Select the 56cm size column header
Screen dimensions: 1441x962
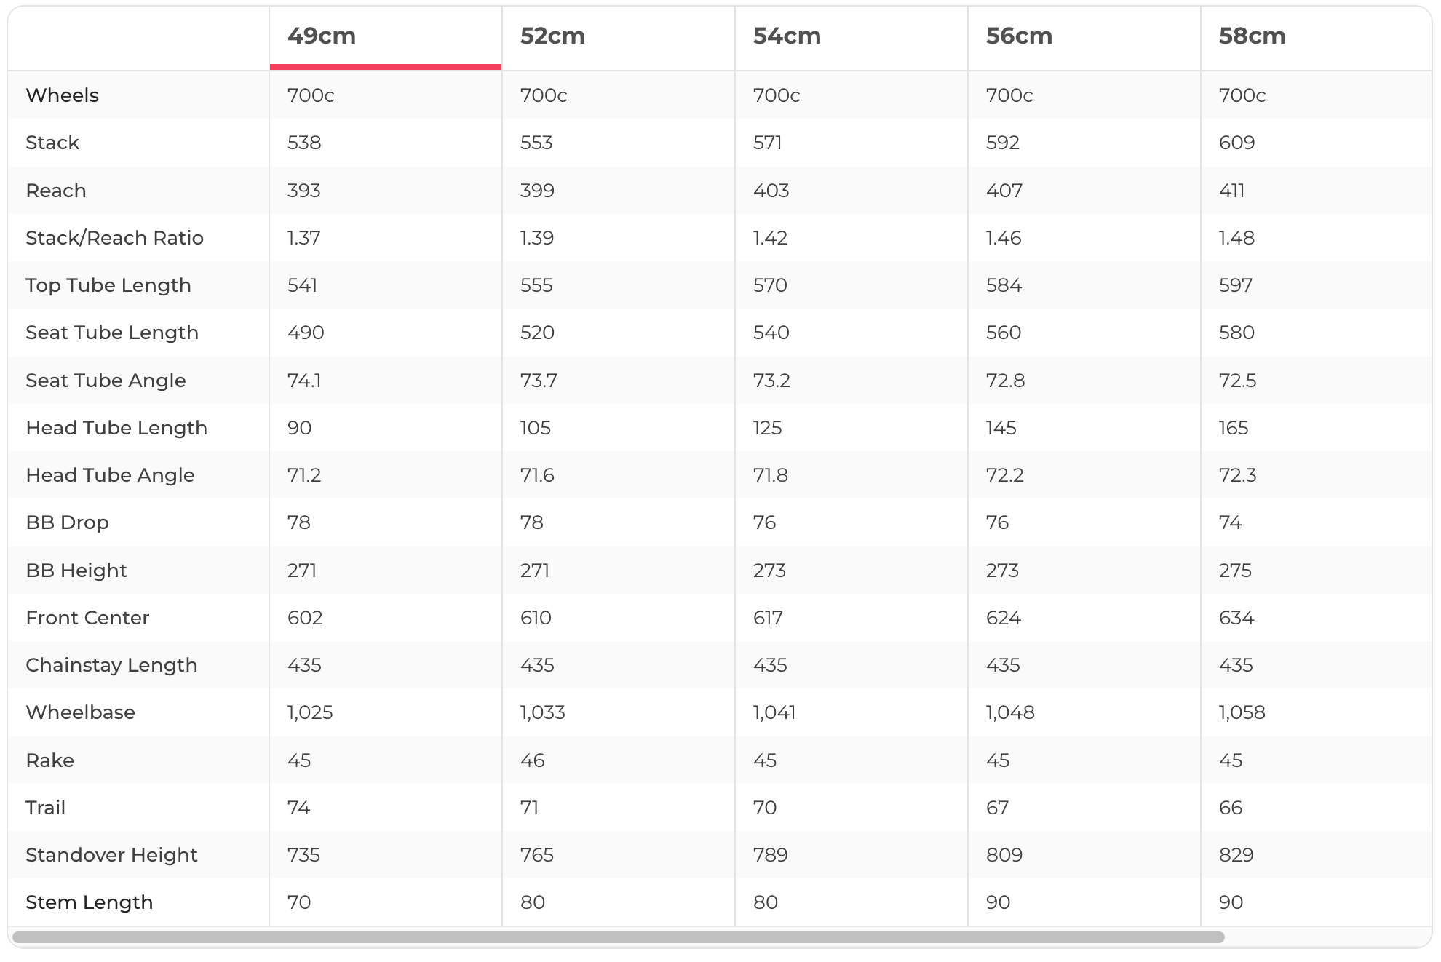[1019, 36]
